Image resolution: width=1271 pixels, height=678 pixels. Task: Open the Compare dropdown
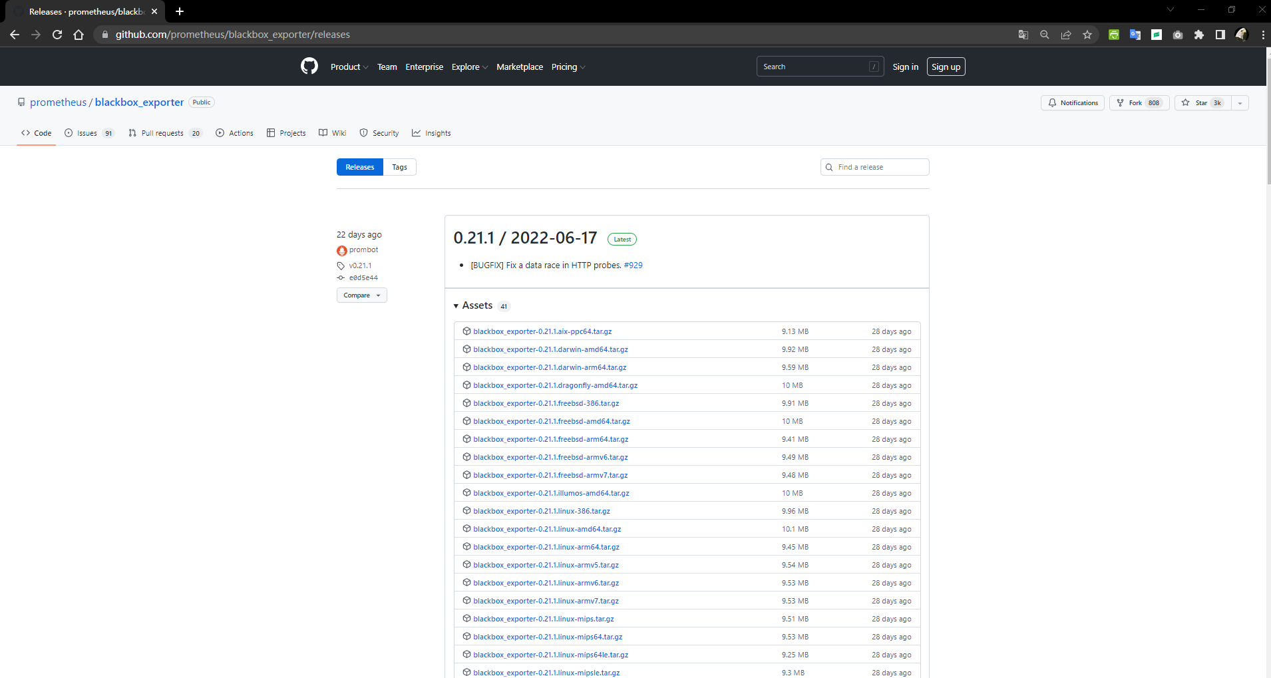click(361, 295)
